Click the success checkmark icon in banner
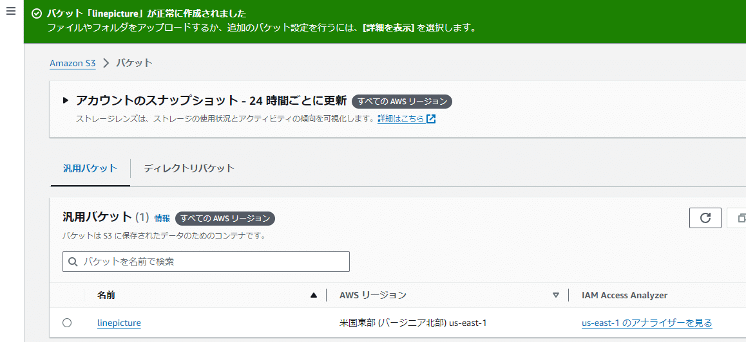This screenshot has width=746, height=342. pyautogui.click(x=37, y=14)
